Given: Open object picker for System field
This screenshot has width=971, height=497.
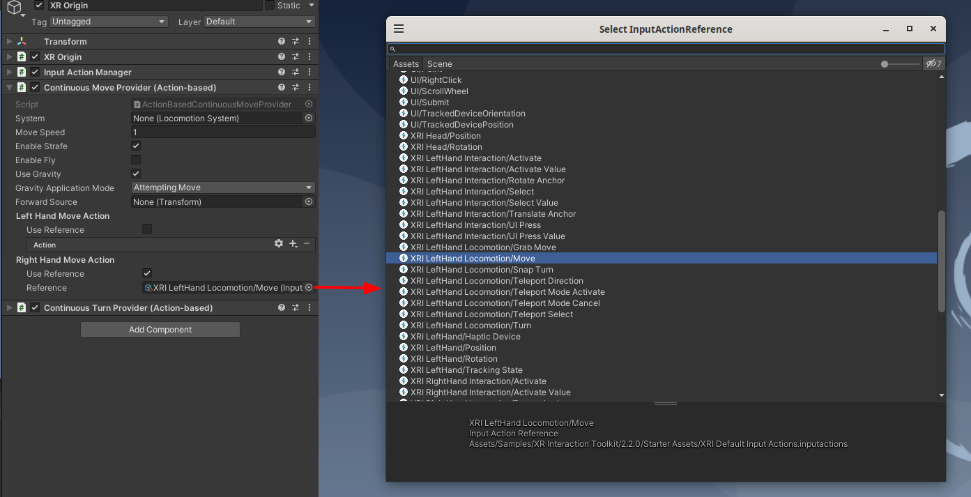Looking at the screenshot, I should coord(309,118).
